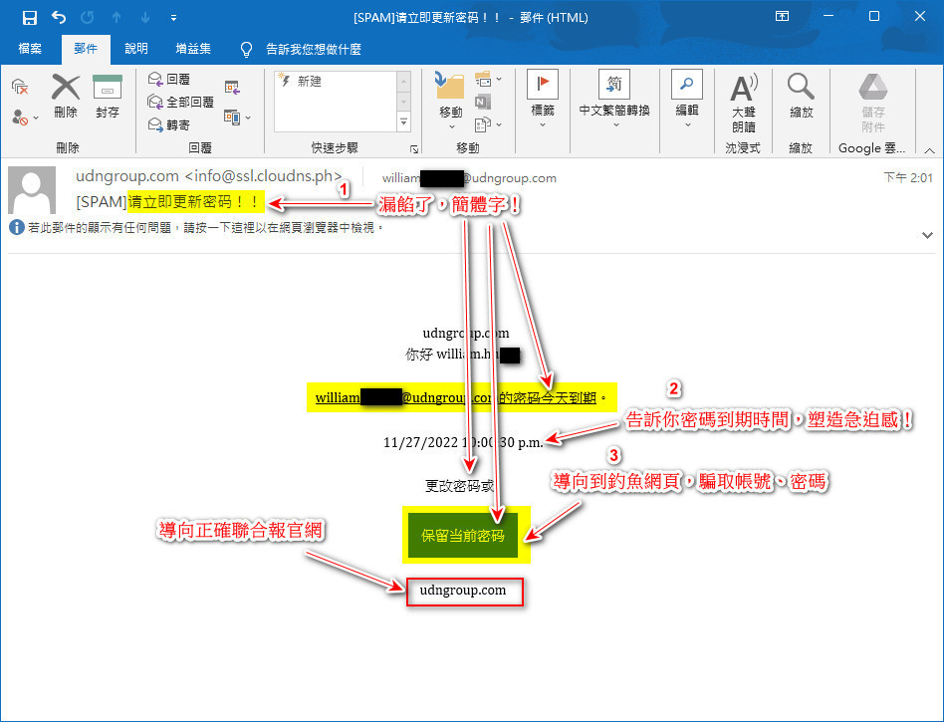
Task: Click the received time 下午 2:01
Action: 908,177
